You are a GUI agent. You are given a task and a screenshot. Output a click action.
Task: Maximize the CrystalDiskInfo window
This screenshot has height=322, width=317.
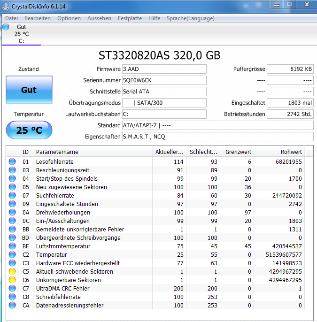tap(289, 5)
